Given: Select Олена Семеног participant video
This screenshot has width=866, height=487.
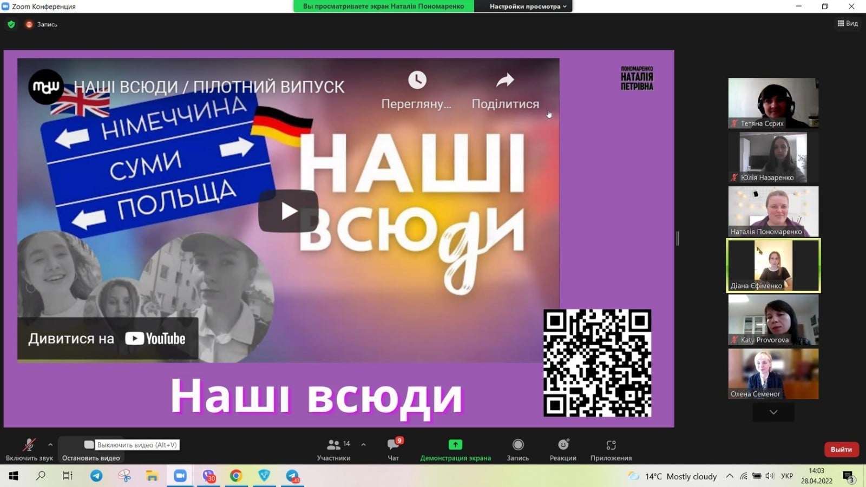Looking at the screenshot, I should [x=773, y=373].
